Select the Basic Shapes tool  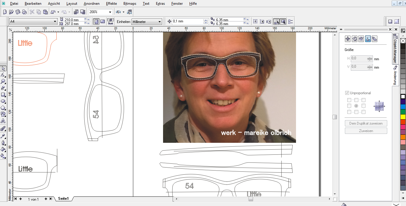[x=3, y=114]
